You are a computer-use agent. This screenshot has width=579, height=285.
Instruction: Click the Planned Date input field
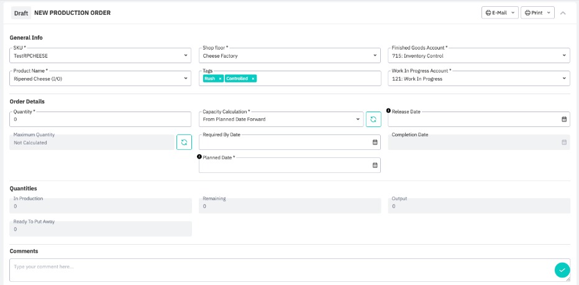pyautogui.click(x=289, y=165)
